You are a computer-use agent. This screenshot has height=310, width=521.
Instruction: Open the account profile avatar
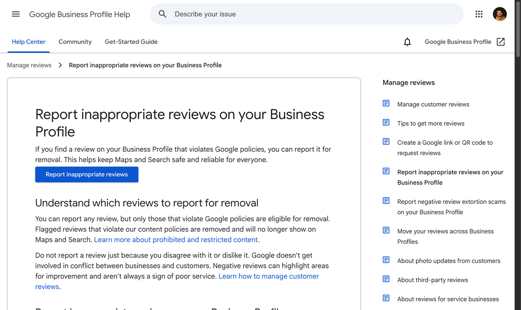point(500,14)
